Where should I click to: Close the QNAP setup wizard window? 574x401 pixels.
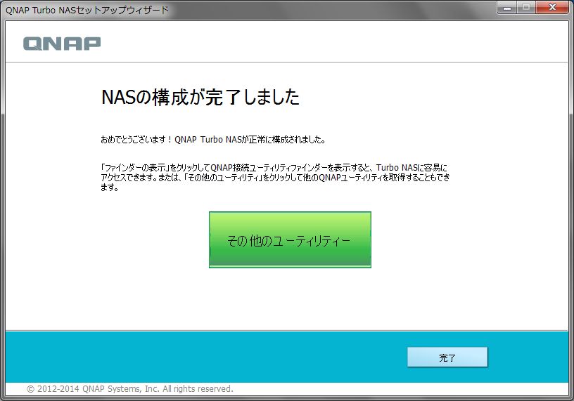552,7
